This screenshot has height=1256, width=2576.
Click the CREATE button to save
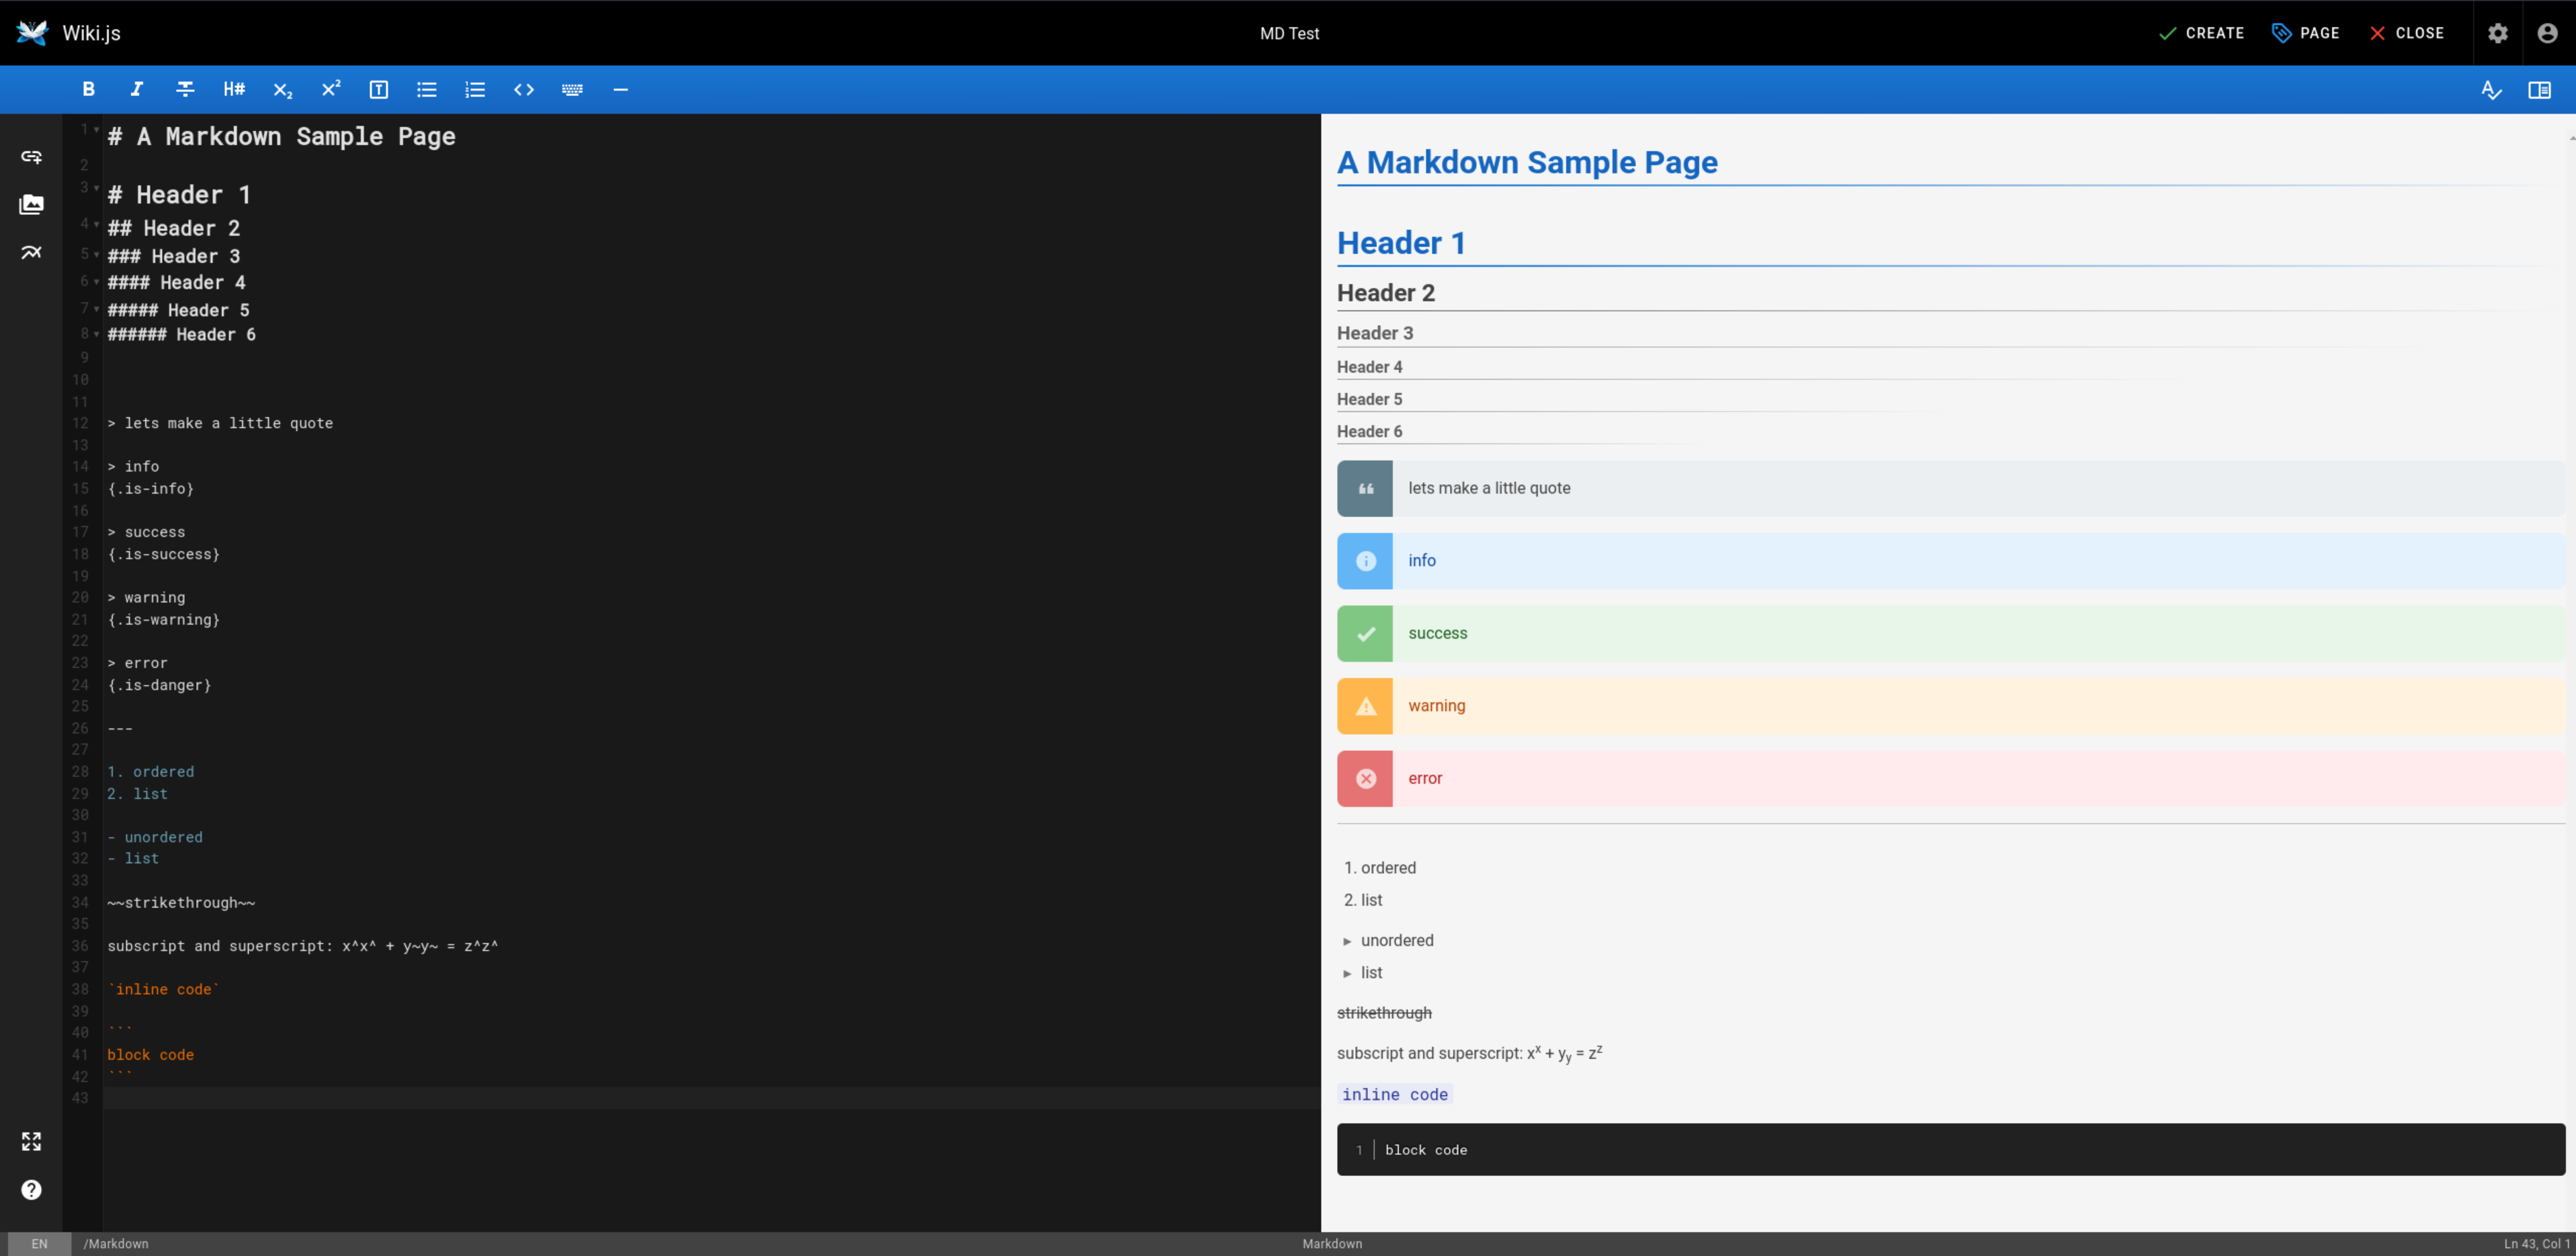point(2202,33)
